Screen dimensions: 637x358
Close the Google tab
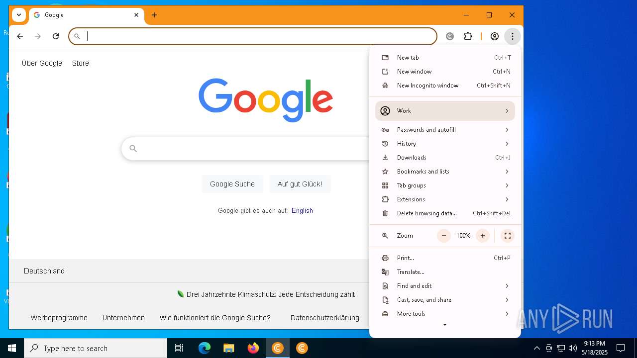(x=136, y=15)
